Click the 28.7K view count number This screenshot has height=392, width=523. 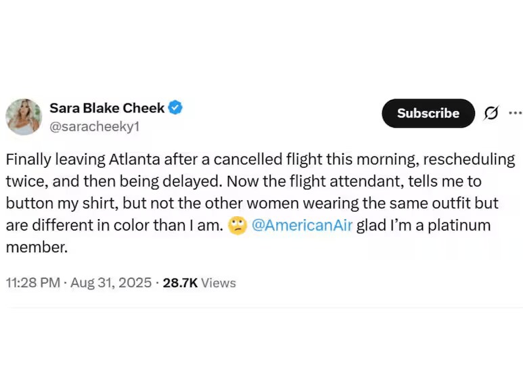coord(180,283)
